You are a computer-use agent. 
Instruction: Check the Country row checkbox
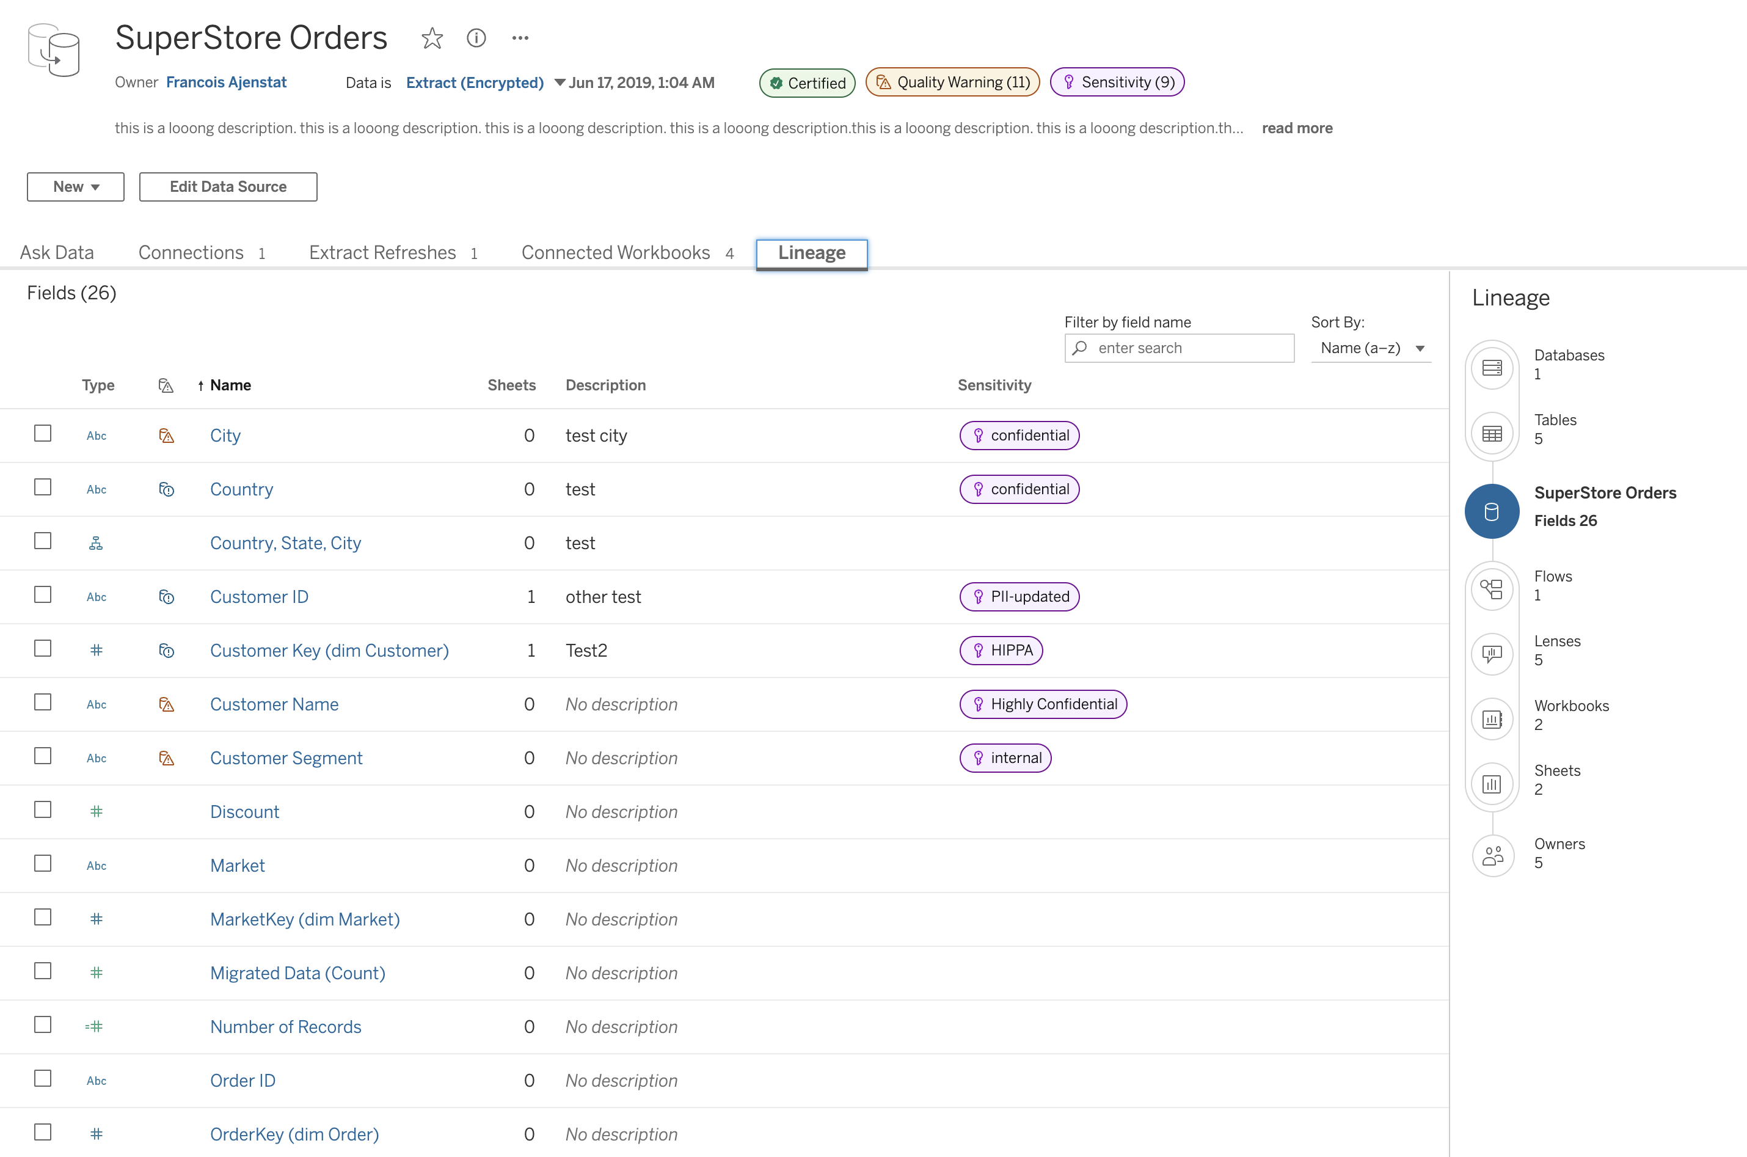(x=43, y=487)
